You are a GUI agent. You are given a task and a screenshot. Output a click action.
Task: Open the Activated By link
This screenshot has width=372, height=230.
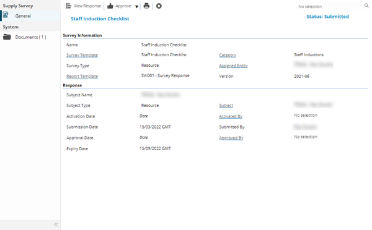pyautogui.click(x=231, y=116)
